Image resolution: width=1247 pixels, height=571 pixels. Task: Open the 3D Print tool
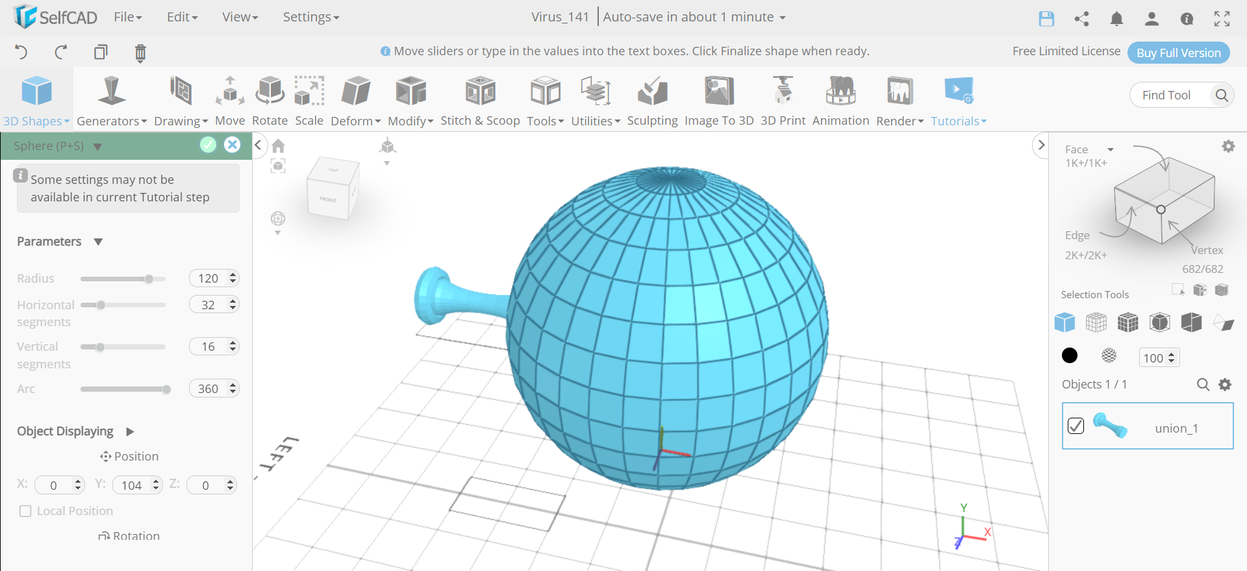783,100
